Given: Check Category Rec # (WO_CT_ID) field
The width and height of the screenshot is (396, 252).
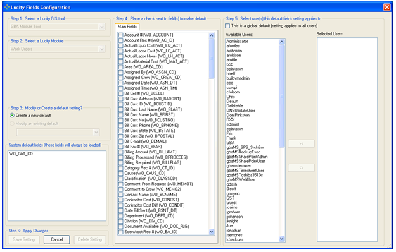Looking at the screenshot, I should coord(121,168).
